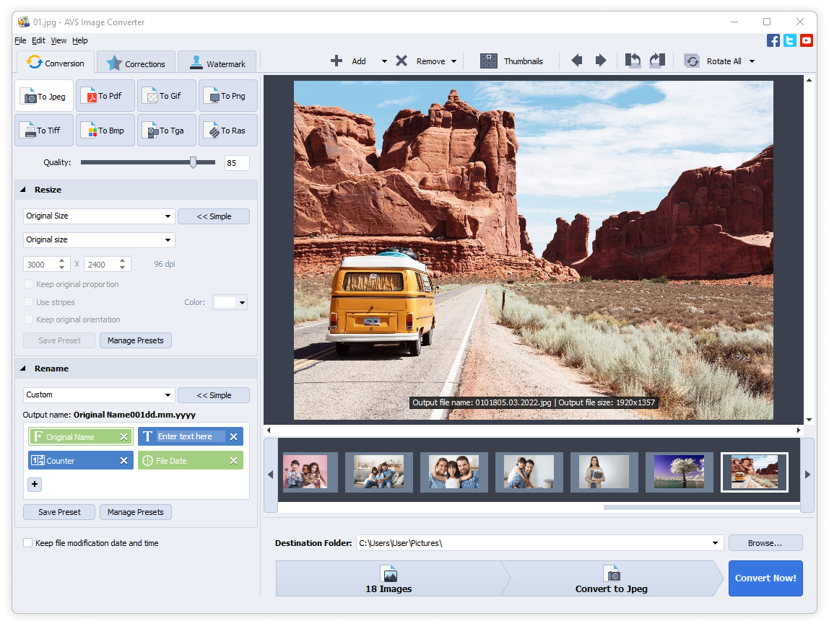Select the To Jpeg format button

tap(44, 96)
